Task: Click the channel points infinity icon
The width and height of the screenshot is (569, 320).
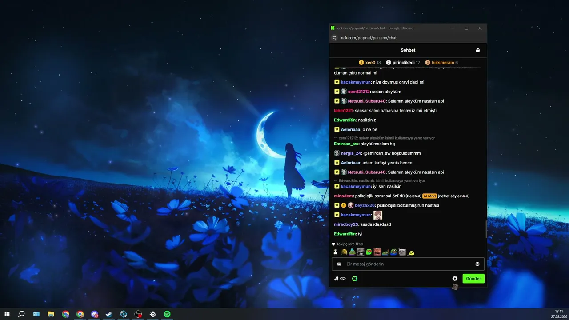Action: 341,279
